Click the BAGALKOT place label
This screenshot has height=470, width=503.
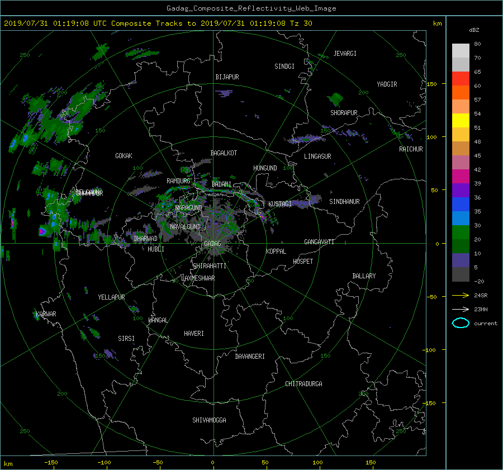click(224, 153)
